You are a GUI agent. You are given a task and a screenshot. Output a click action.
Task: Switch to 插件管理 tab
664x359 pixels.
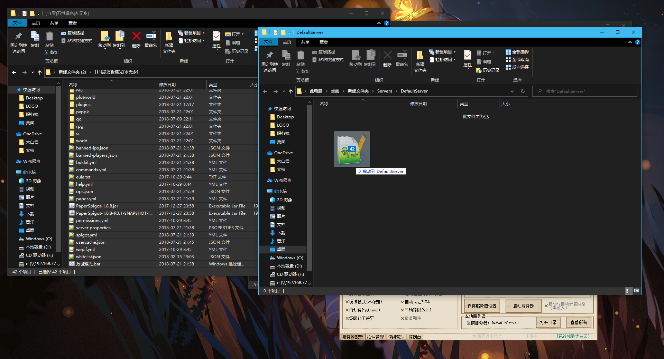pyautogui.click(x=375, y=337)
